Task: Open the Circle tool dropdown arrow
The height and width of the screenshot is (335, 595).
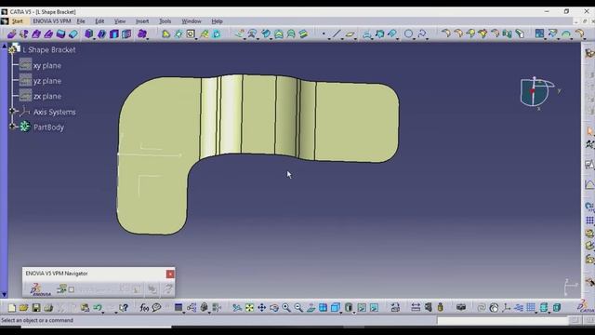Action: click(414, 39)
